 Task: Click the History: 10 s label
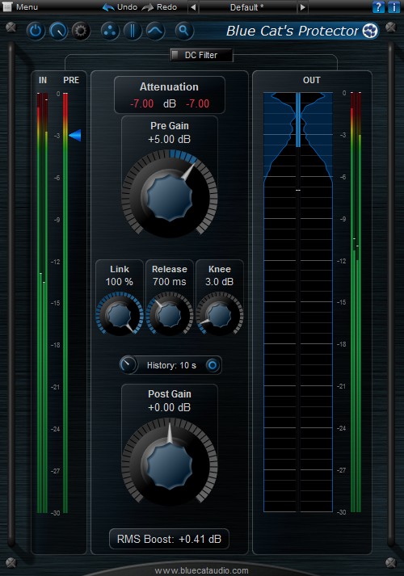pos(171,365)
